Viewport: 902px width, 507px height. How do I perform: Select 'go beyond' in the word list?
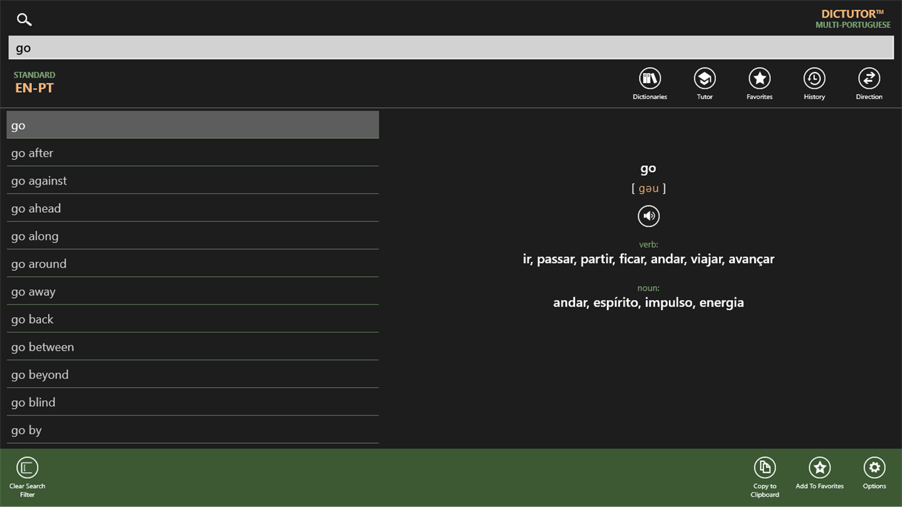click(x=193, y=374)
